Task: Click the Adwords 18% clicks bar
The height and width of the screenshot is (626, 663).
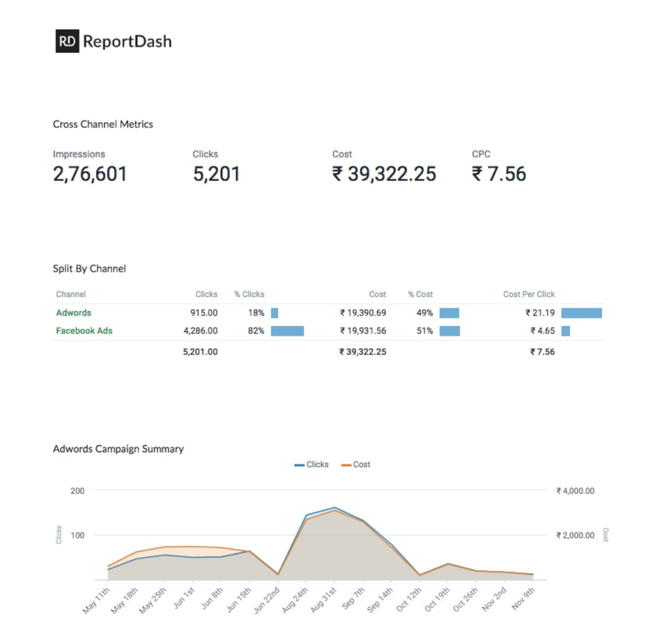Action: pos(274,313)
